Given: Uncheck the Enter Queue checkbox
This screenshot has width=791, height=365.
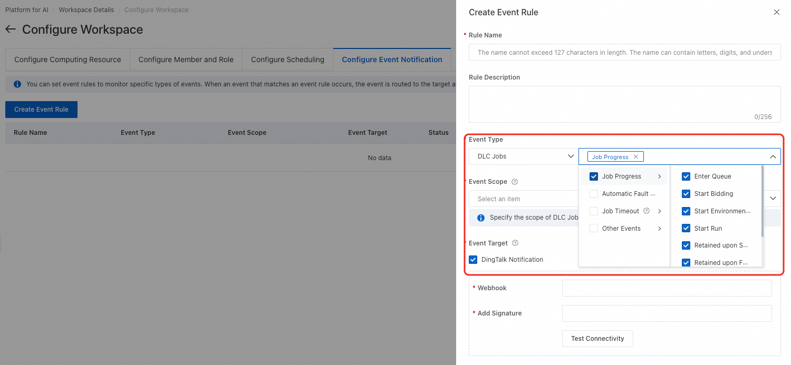Looking at the screenshot, I should point(686,176).
